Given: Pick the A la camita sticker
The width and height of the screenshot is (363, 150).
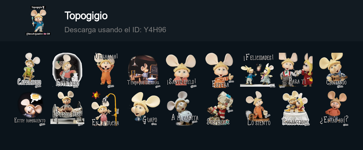Looking at the screenshot, I should [181, 108].
